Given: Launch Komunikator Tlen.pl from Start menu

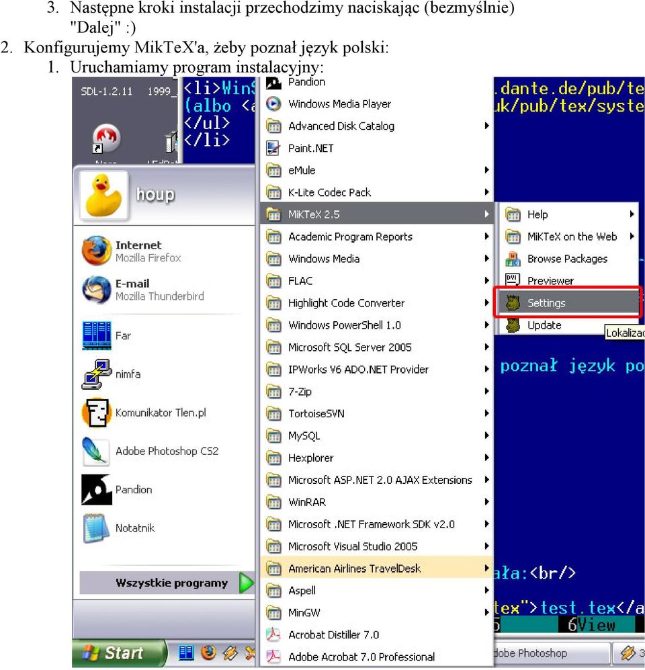Looking at the screenshot, I should 165,413.
